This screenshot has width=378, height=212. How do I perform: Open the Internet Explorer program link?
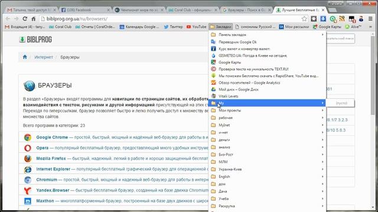coord(53,169)
